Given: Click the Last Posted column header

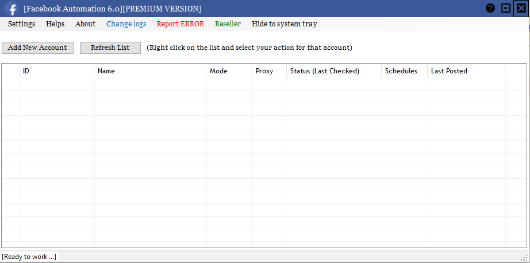Looking at the screenshot, I should tap(466, 71).
